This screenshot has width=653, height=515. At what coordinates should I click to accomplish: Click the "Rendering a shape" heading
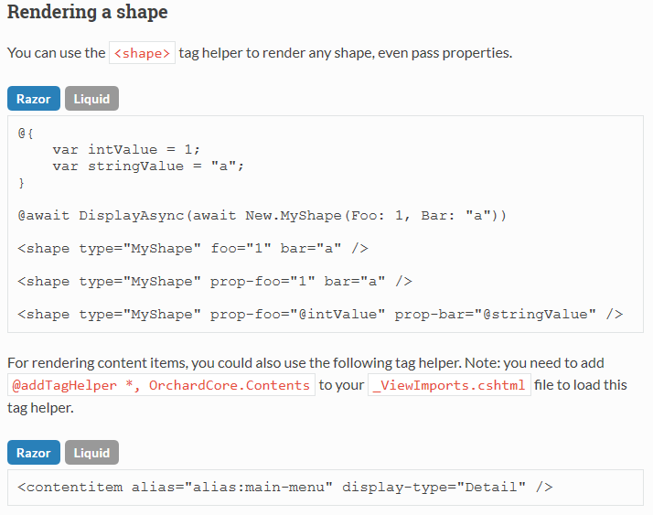pyautogui.click(x=88, y=12)
